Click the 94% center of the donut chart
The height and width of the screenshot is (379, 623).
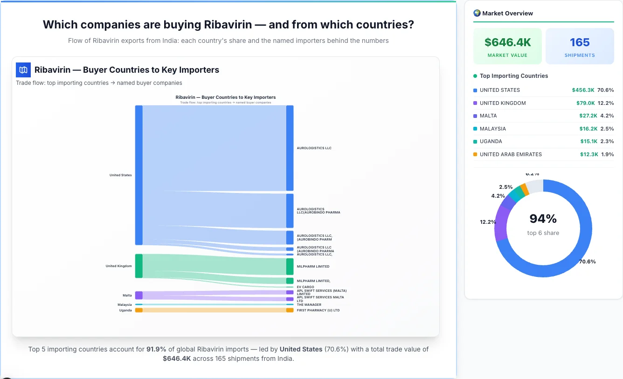[x=543, y=218]
